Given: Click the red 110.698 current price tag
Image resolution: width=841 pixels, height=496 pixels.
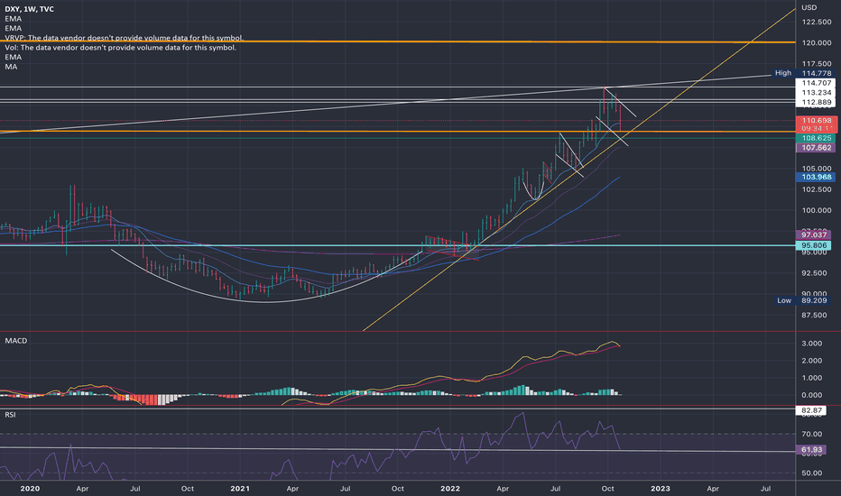Looking at the screenshot, I should click(x=815, y=121).
